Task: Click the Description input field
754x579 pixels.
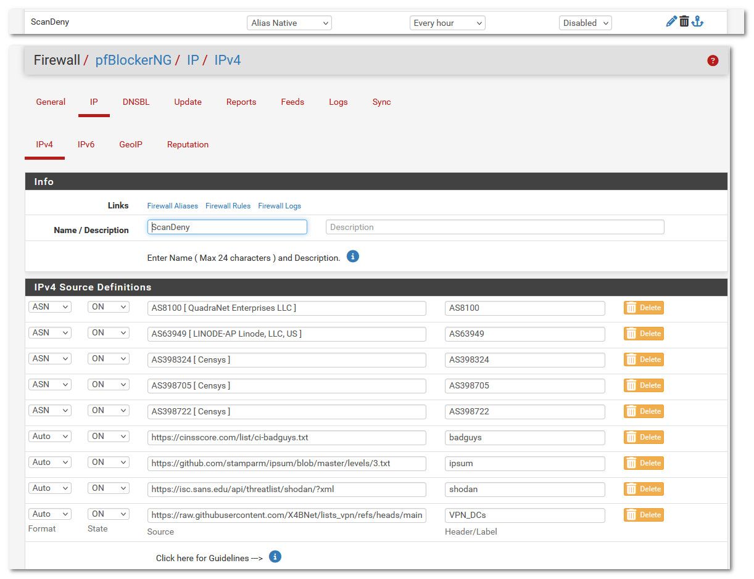Action: 495,227
